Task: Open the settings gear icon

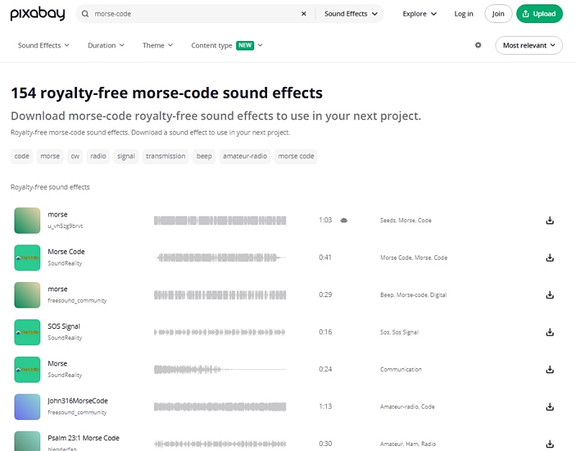Action: [x=478, y=45]
